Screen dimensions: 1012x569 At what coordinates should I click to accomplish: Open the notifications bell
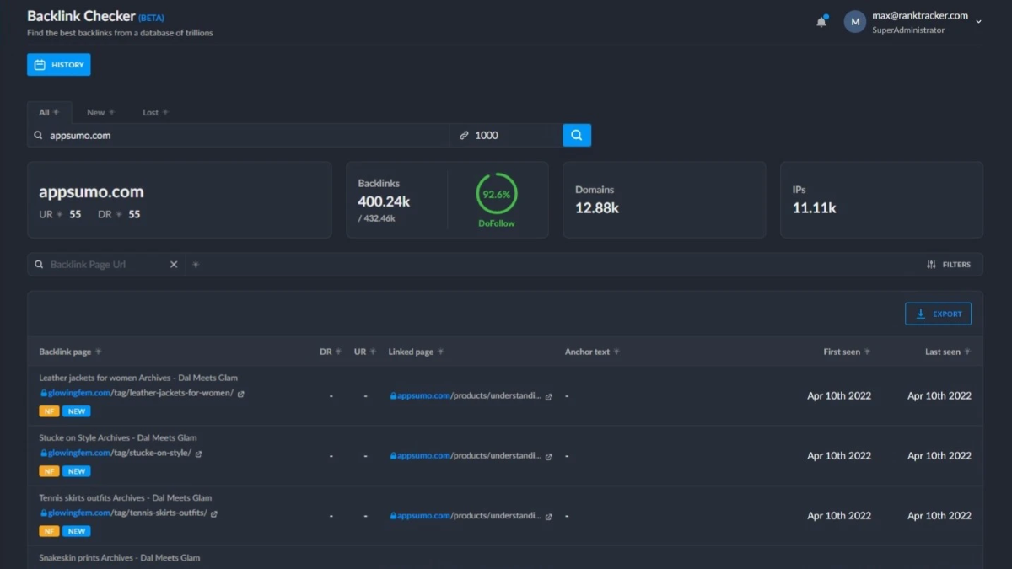821,22
